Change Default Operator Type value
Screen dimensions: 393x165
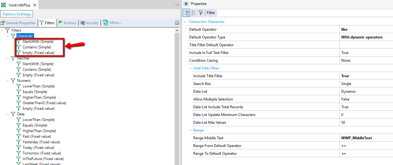click(x=366, y=37)
